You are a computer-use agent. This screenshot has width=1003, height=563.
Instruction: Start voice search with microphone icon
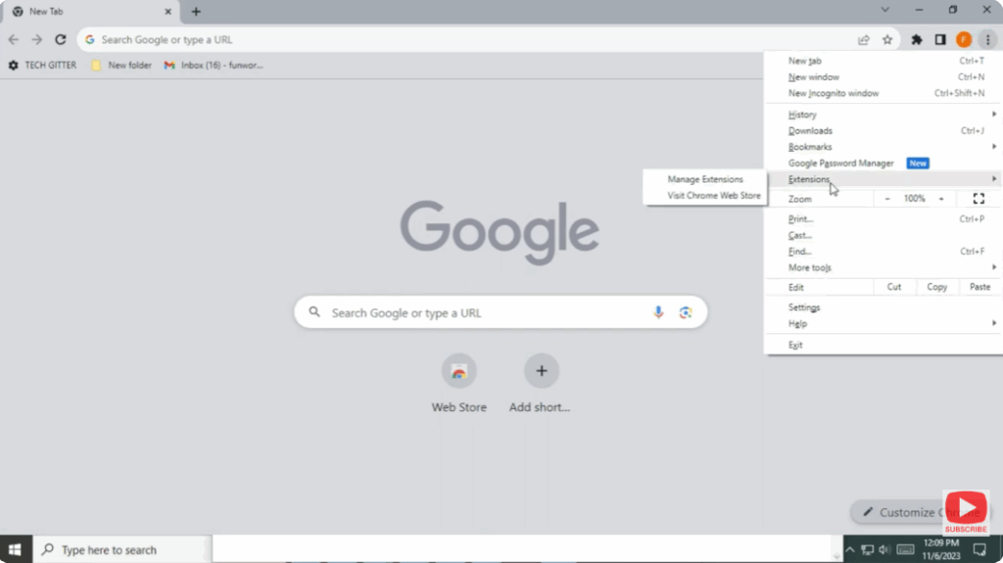point(658,312)
